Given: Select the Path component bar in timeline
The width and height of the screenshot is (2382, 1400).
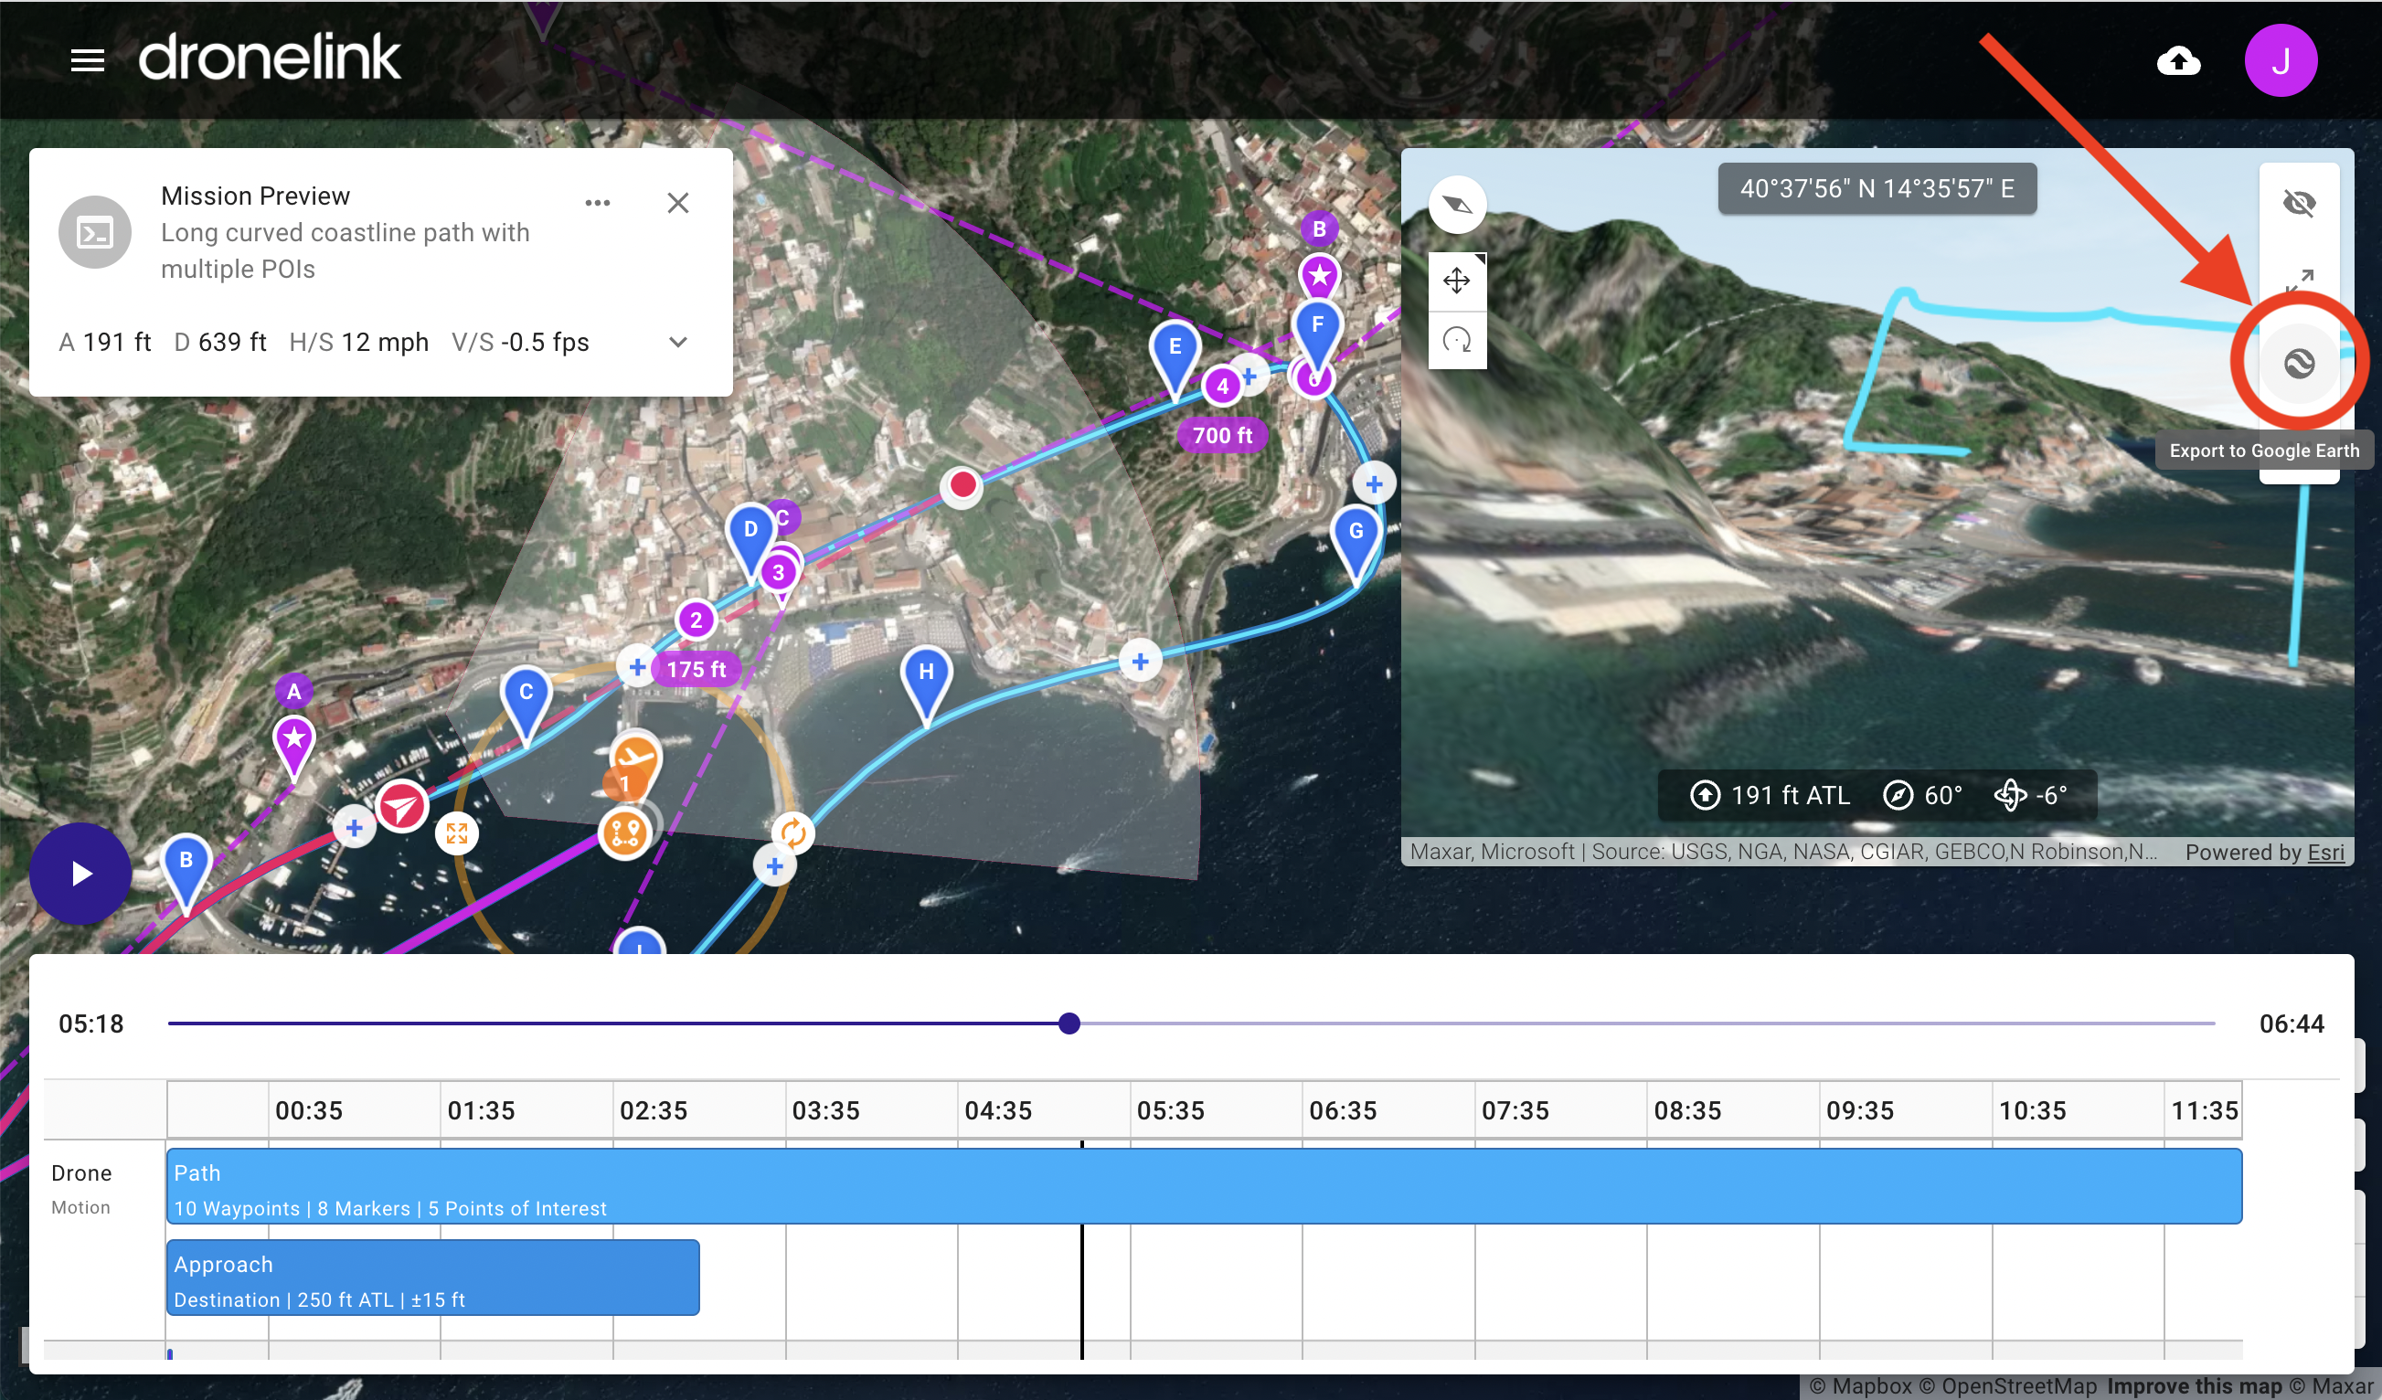Looking at the screenshot, I should tap(1204, 1186).
